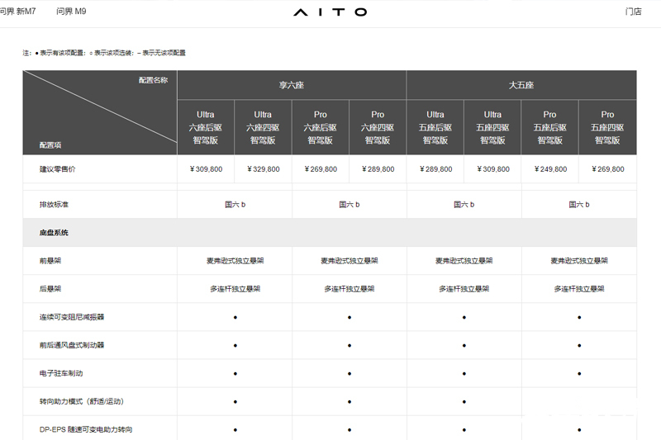Image resolution: width=661 pixels, height=440 pixels.
Task: Click the AITO logo
Action: click(330, 12)
